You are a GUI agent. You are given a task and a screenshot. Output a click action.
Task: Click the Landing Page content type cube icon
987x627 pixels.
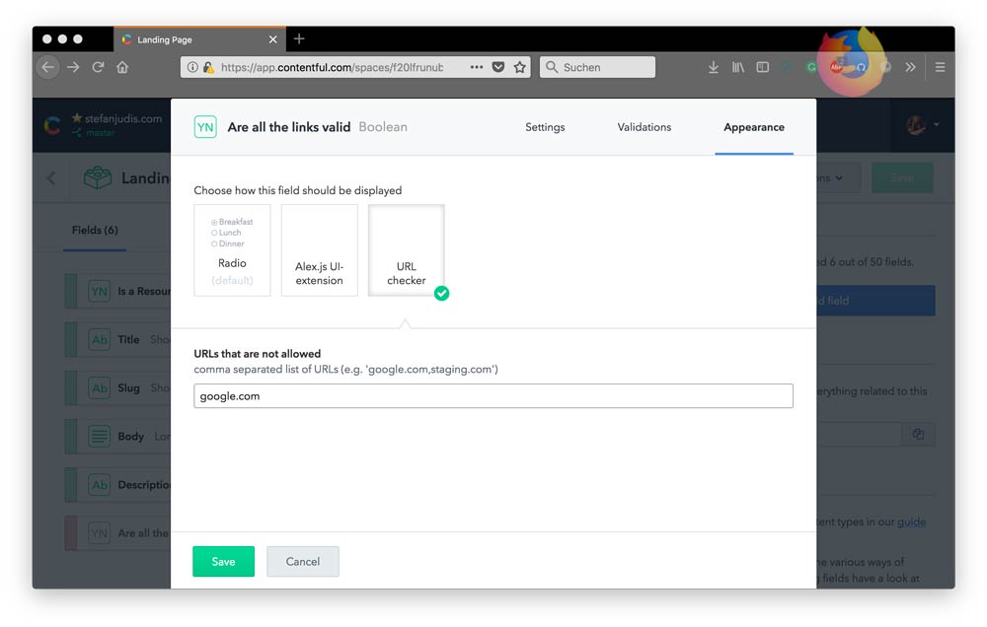click(x=98, y=178)
